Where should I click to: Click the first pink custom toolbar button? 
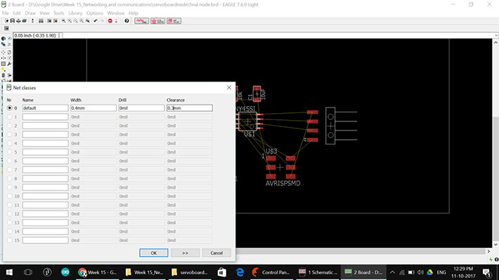pyautogui.click(x=141, y=20)
